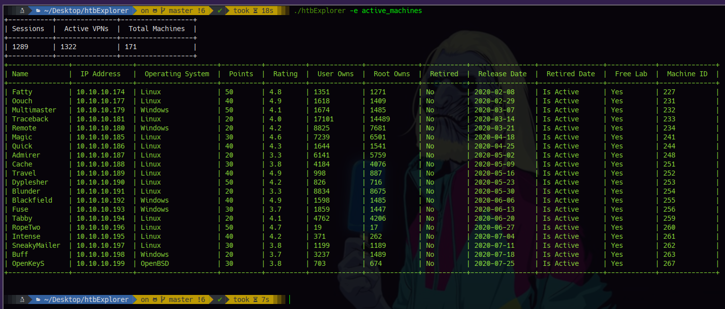Click the 'Active VPNs' header cell
Viewport: 725px width, 309px height.
pos(86,29)
